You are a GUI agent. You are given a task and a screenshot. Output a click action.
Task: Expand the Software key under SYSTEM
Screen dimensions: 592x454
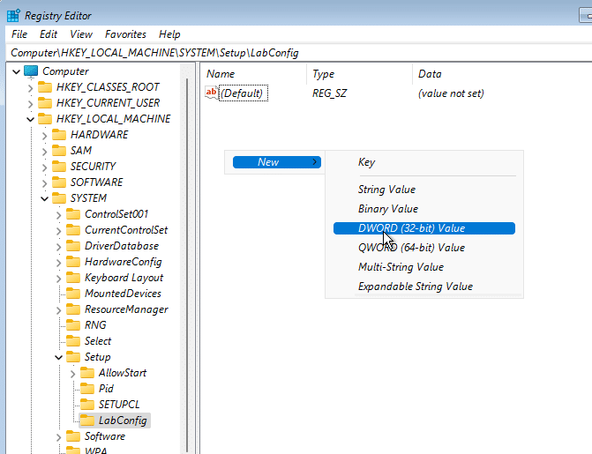point(58,437)
